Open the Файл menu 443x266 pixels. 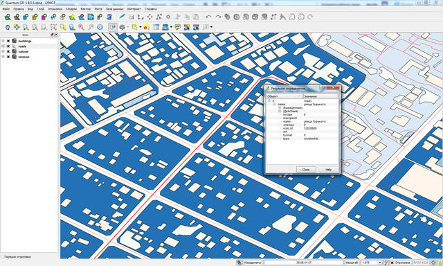pos(6,9)
